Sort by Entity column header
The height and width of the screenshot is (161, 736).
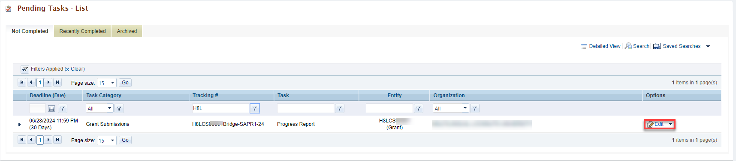tap(395, 95)
